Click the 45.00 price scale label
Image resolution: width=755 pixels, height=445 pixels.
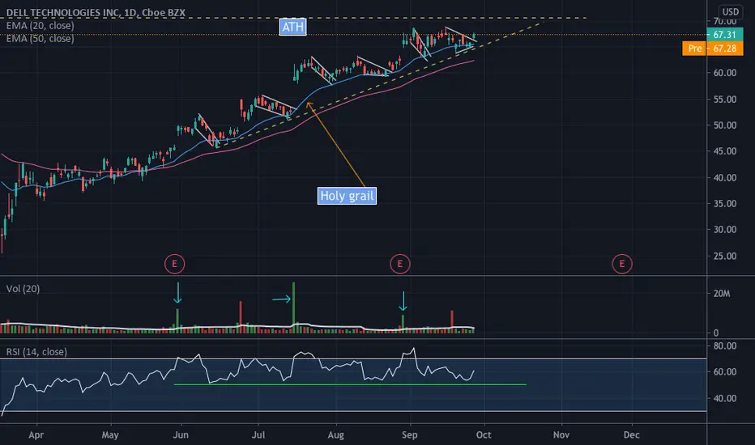coord(725,151)
